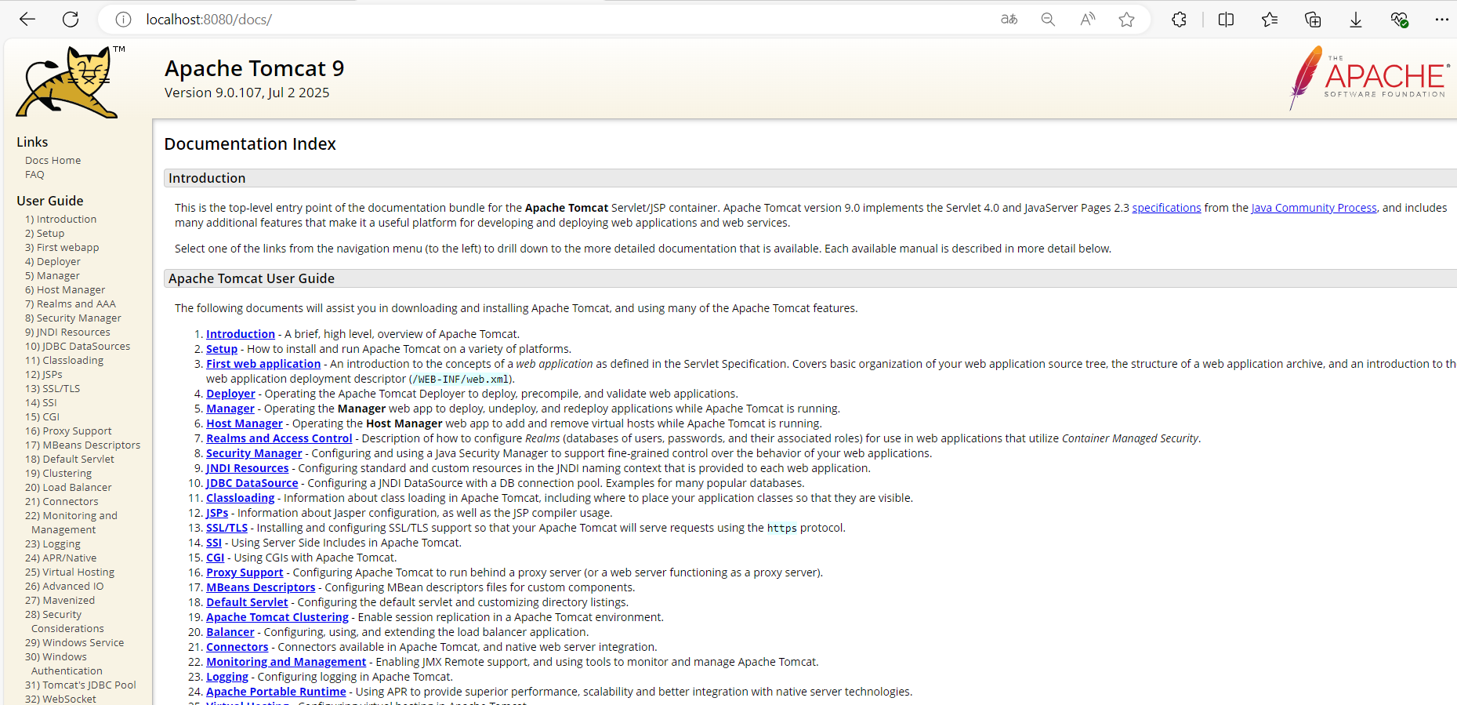Image resolution: width=1457 pixels, height=705 pixels.
Task: Open the Security Manager link in main list
Action: pos(254,453)
